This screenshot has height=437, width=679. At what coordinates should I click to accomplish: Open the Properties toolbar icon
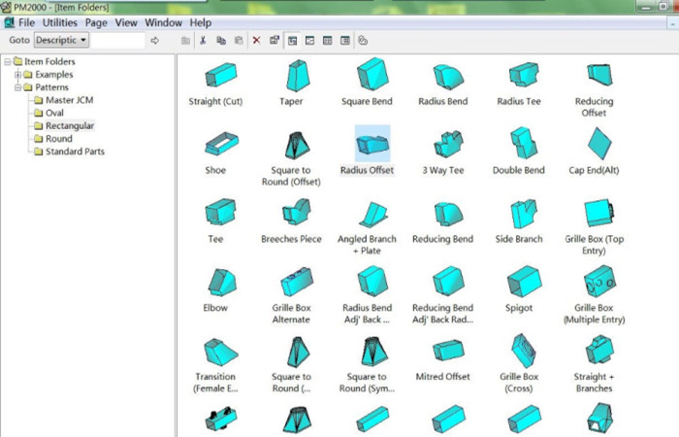click(275, 41)
